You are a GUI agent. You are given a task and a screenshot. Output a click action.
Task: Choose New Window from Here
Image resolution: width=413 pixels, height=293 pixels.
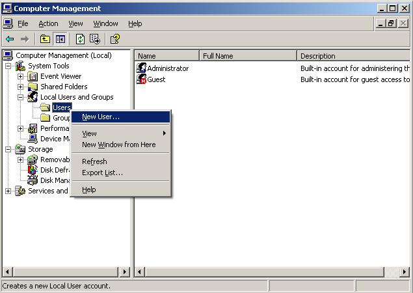click(120, 145)
